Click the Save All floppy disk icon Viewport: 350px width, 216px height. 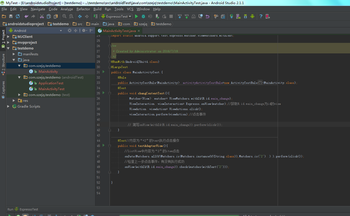(x=11, y=17)
